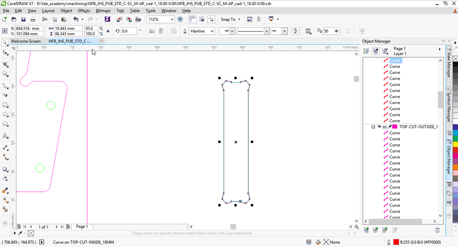Click the Paste icon
The height and width of the screenshot is (247, 458).
(64, 19)
